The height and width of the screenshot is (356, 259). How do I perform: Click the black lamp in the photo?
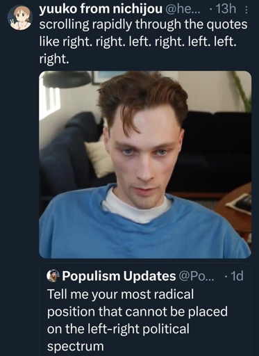67,79
